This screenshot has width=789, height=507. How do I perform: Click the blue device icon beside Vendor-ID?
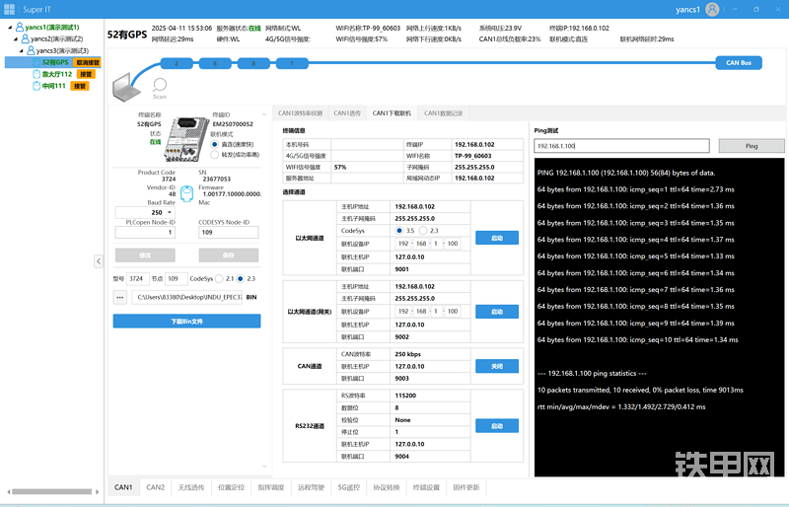click(186, 189)
